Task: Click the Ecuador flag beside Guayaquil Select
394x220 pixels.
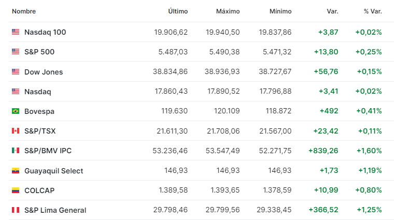Action: point(16,171)
